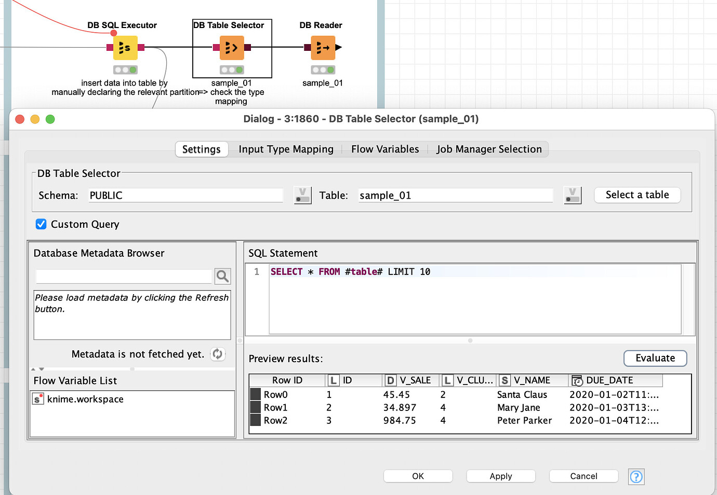
Task: Select the DB SQL Executor node icon
Action: (125, 47)
